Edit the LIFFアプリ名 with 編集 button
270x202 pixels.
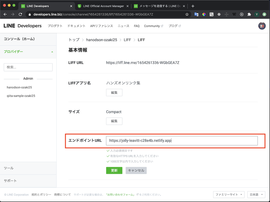click(x=114, y=93)
